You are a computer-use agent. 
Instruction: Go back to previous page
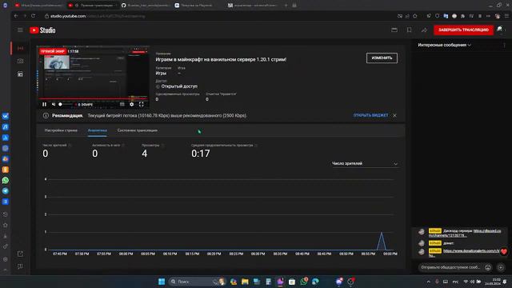tap(16, 16)
